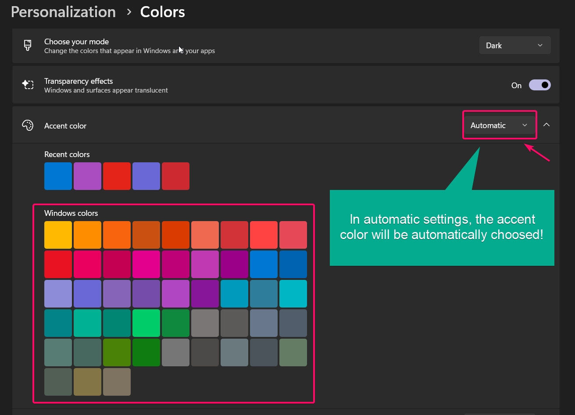The width and height of the screenshot is (575, 415).
Task: Choose the last dark red Recent colors swatch
Action: point(175,176)
